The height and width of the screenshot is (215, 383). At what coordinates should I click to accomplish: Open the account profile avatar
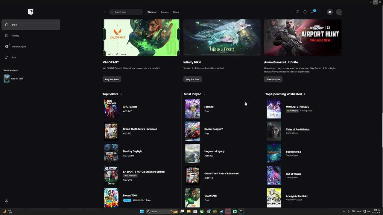[339, 12]
